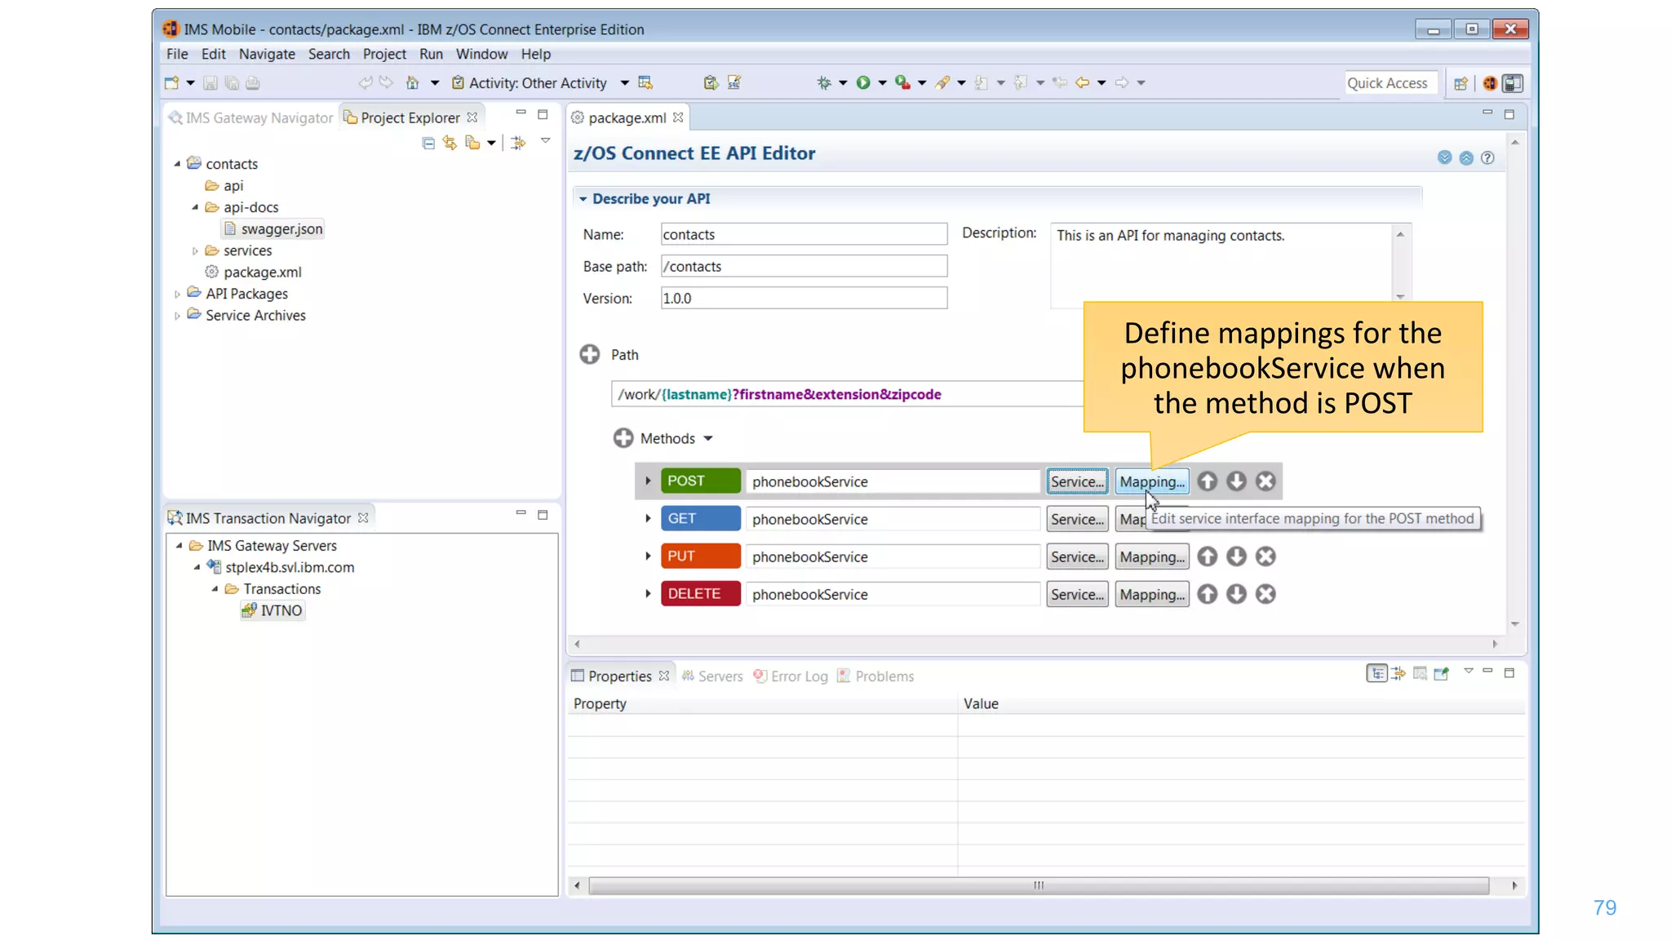Click the help question mark icon in API Editor
This screenshot has width=1671, height=940.
tap(1487, 157)
